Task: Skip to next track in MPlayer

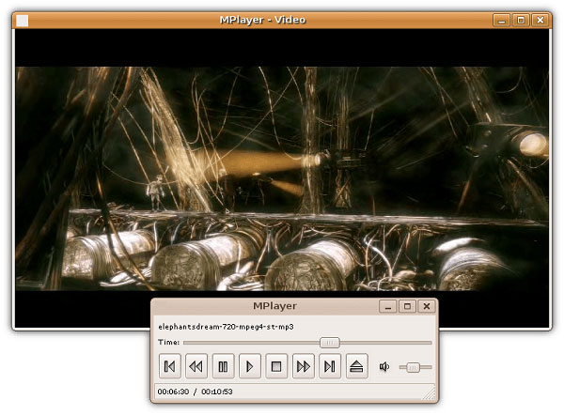Action: 330,366
